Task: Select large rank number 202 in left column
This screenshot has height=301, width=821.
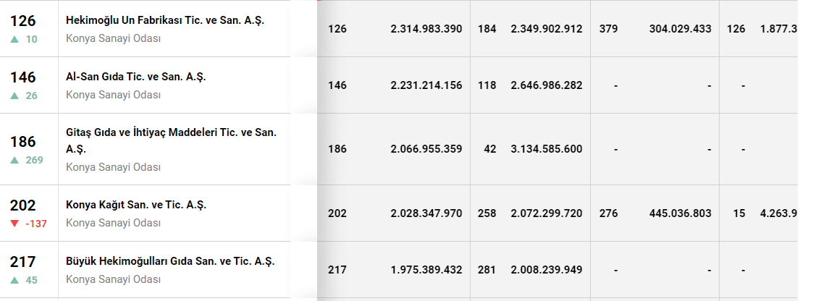Action: pyautogui.click(x=23, y=205)
